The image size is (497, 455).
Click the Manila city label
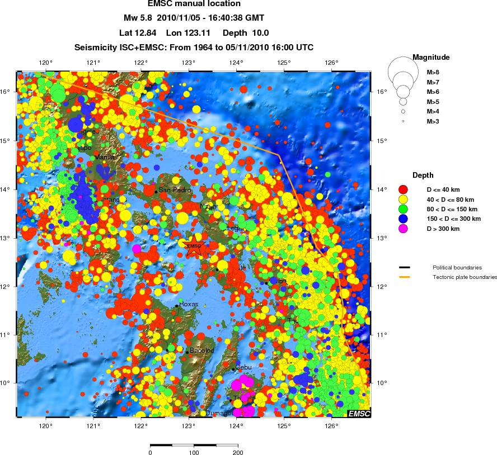pyautogui.click(x=105, y=157)
